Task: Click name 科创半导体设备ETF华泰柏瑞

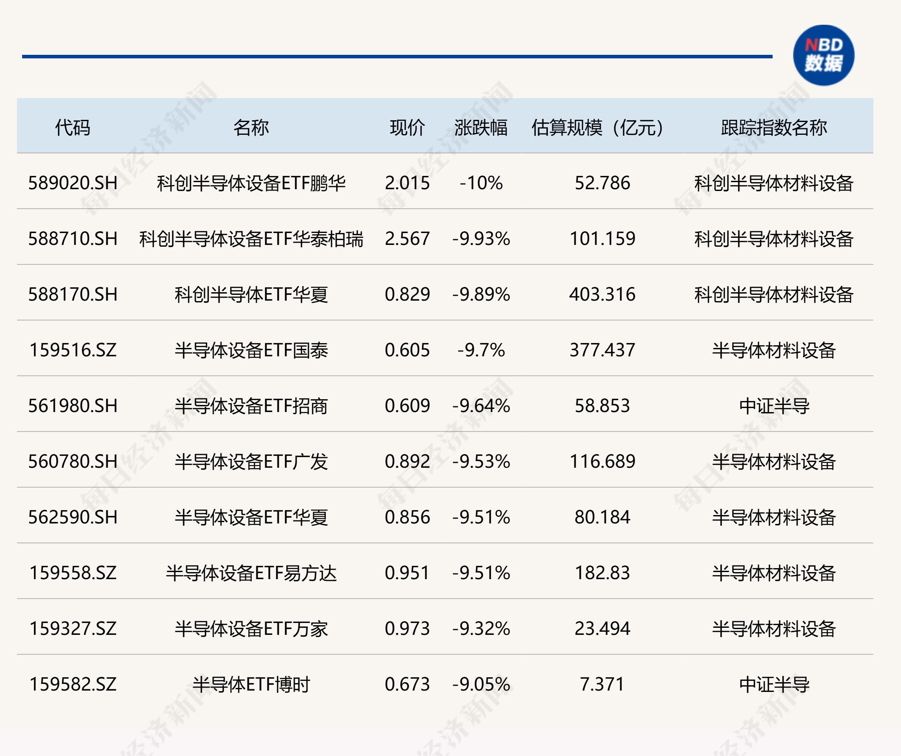Action: coord(251,239)
